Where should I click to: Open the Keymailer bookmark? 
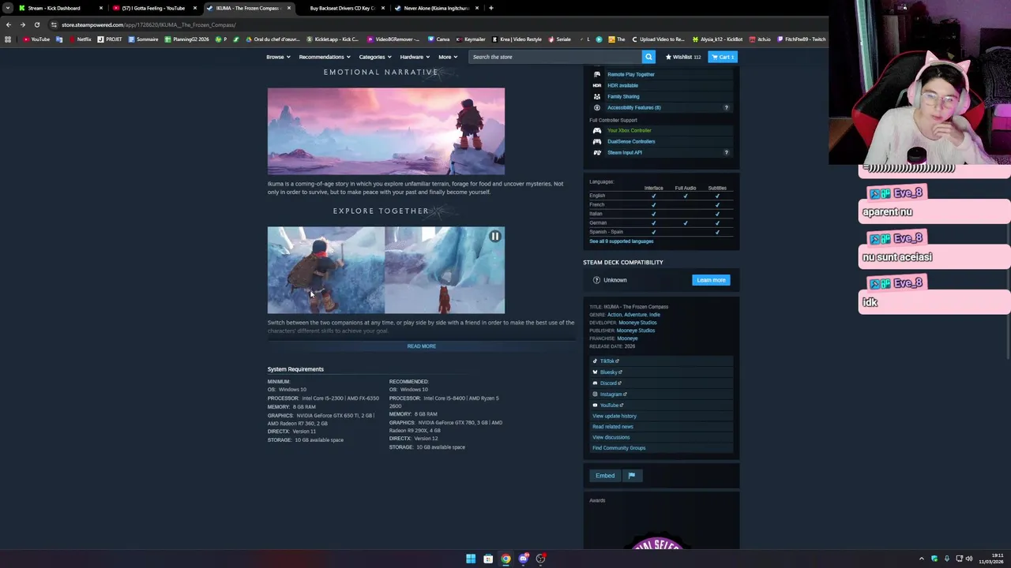[x=471, y=39]
